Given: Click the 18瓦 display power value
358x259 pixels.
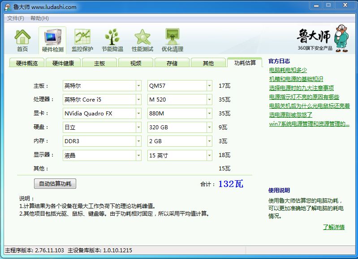Looking at the screenshot, I should [x=224, y=155].
